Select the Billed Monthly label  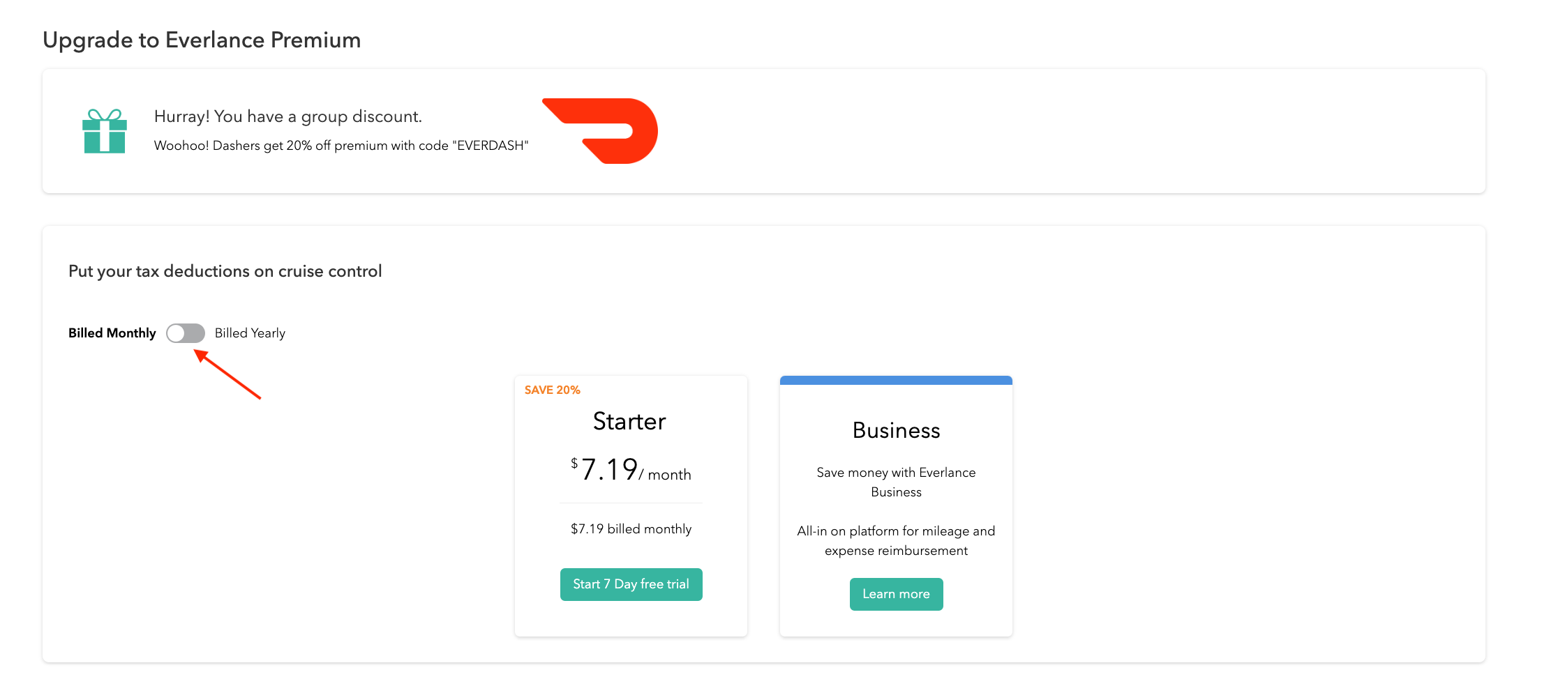coord(112,333)
